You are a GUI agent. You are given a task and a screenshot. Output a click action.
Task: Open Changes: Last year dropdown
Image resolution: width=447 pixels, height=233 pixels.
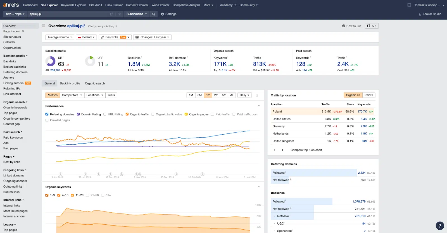tap(152, 37)
